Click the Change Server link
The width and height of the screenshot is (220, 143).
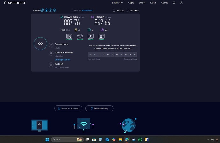pyautogui.click(x=62, y=60)
